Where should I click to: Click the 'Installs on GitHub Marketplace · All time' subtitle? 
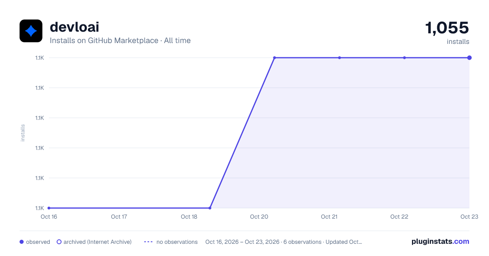(120, 41)
